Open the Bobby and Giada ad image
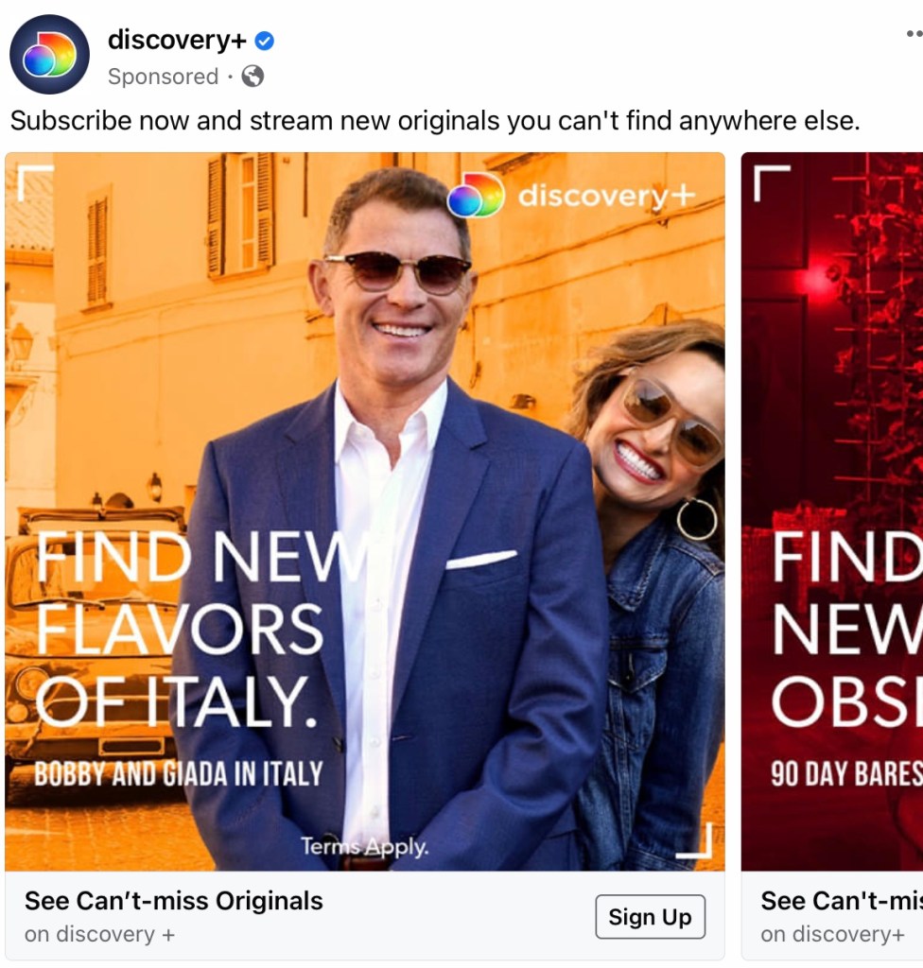The image size is (923, 968). (x=364, y=511)
